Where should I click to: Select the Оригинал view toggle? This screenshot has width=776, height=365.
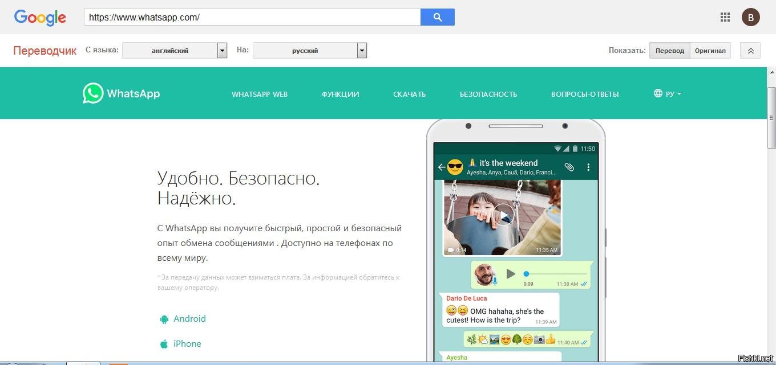coord(710,51)
